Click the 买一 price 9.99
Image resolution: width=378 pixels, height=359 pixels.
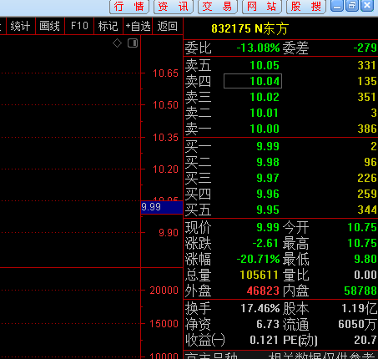pyautogui.click(x=268, y=146)
